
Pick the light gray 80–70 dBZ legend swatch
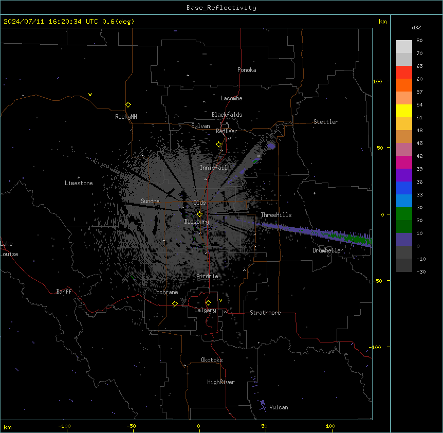pos(404,47)
